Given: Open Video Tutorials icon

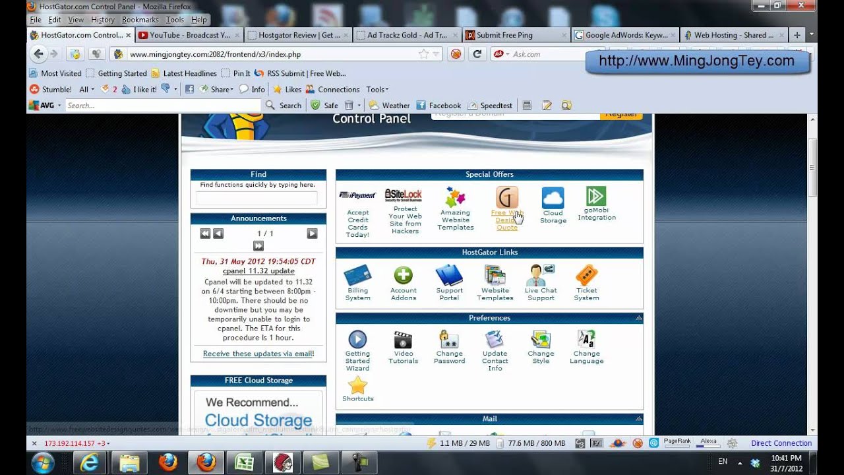Looking at the screenshot, I should pyautogui.click(x=403, y=339).
